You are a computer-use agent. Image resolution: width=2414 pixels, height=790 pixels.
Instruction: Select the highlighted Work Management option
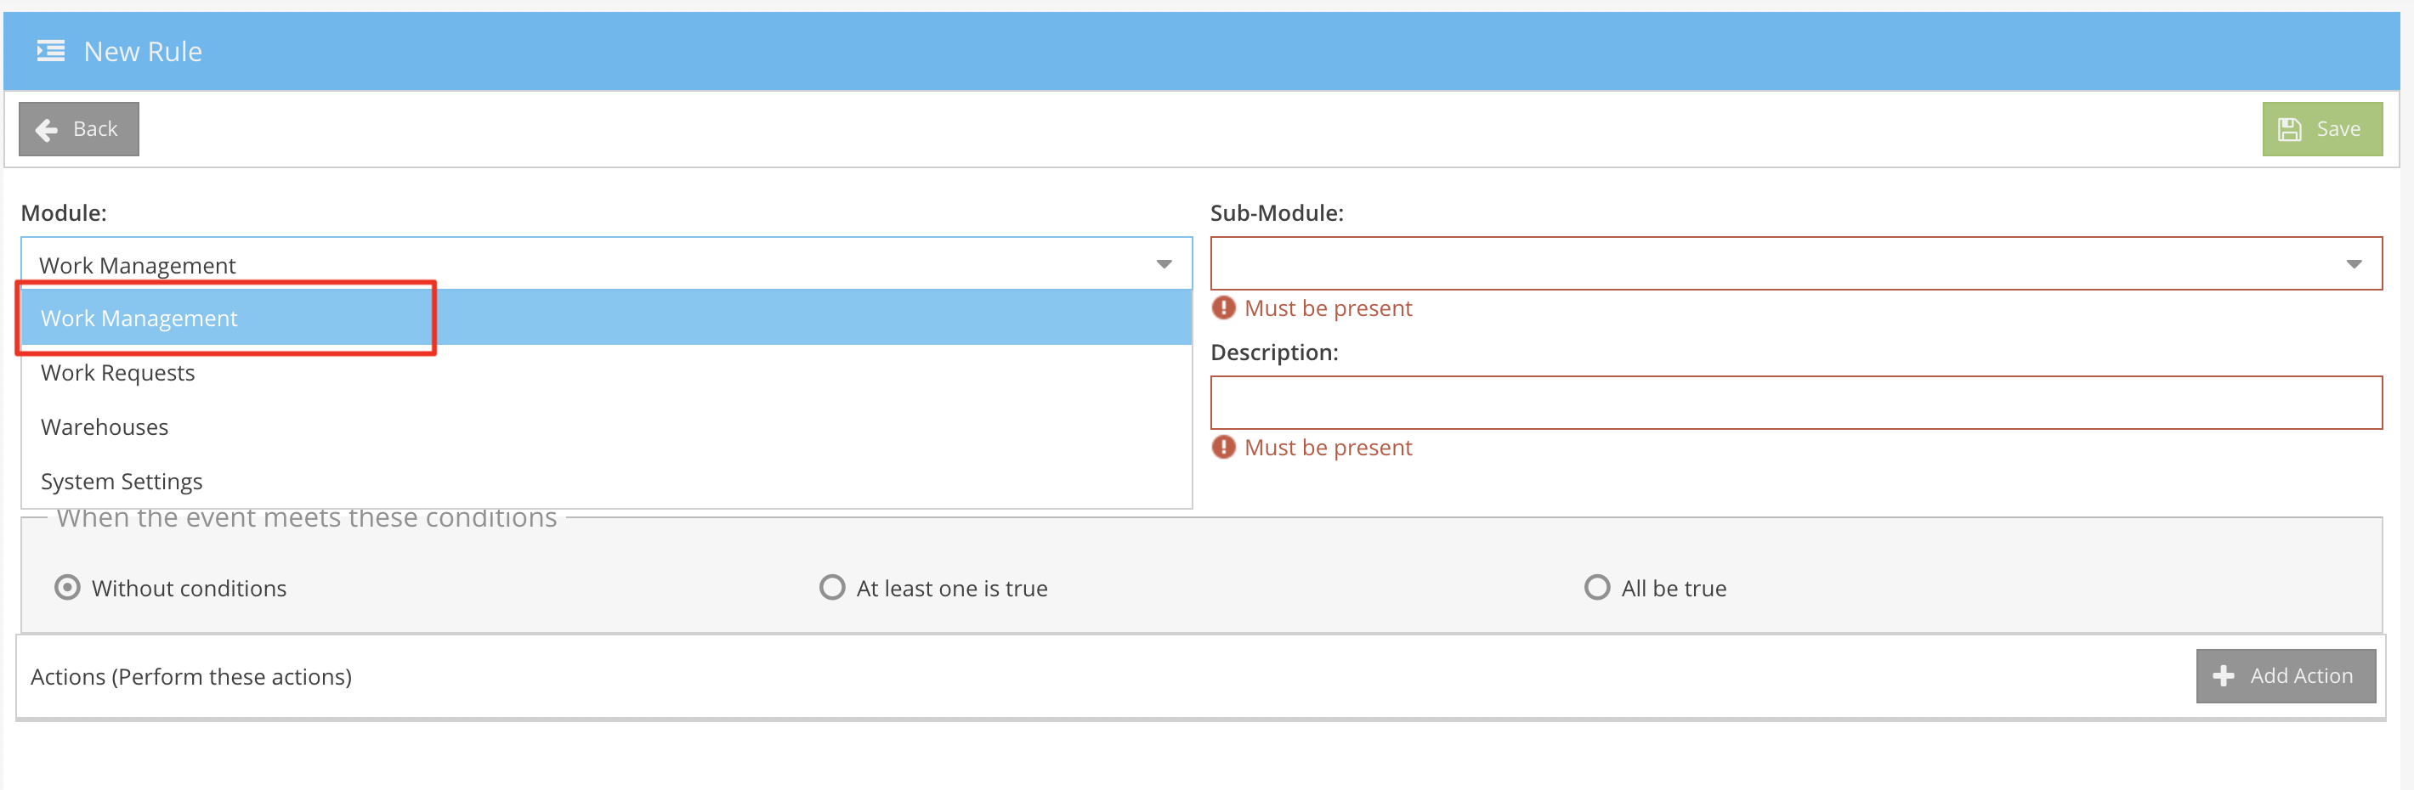pyautogui.click(x=139, y=319)
